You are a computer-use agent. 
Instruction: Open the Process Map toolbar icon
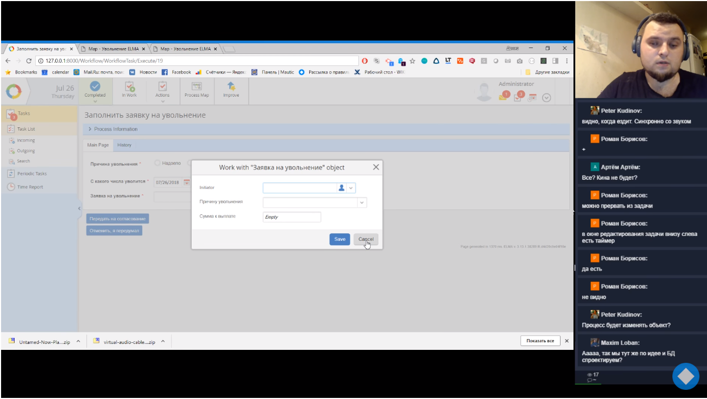(197, 86)
